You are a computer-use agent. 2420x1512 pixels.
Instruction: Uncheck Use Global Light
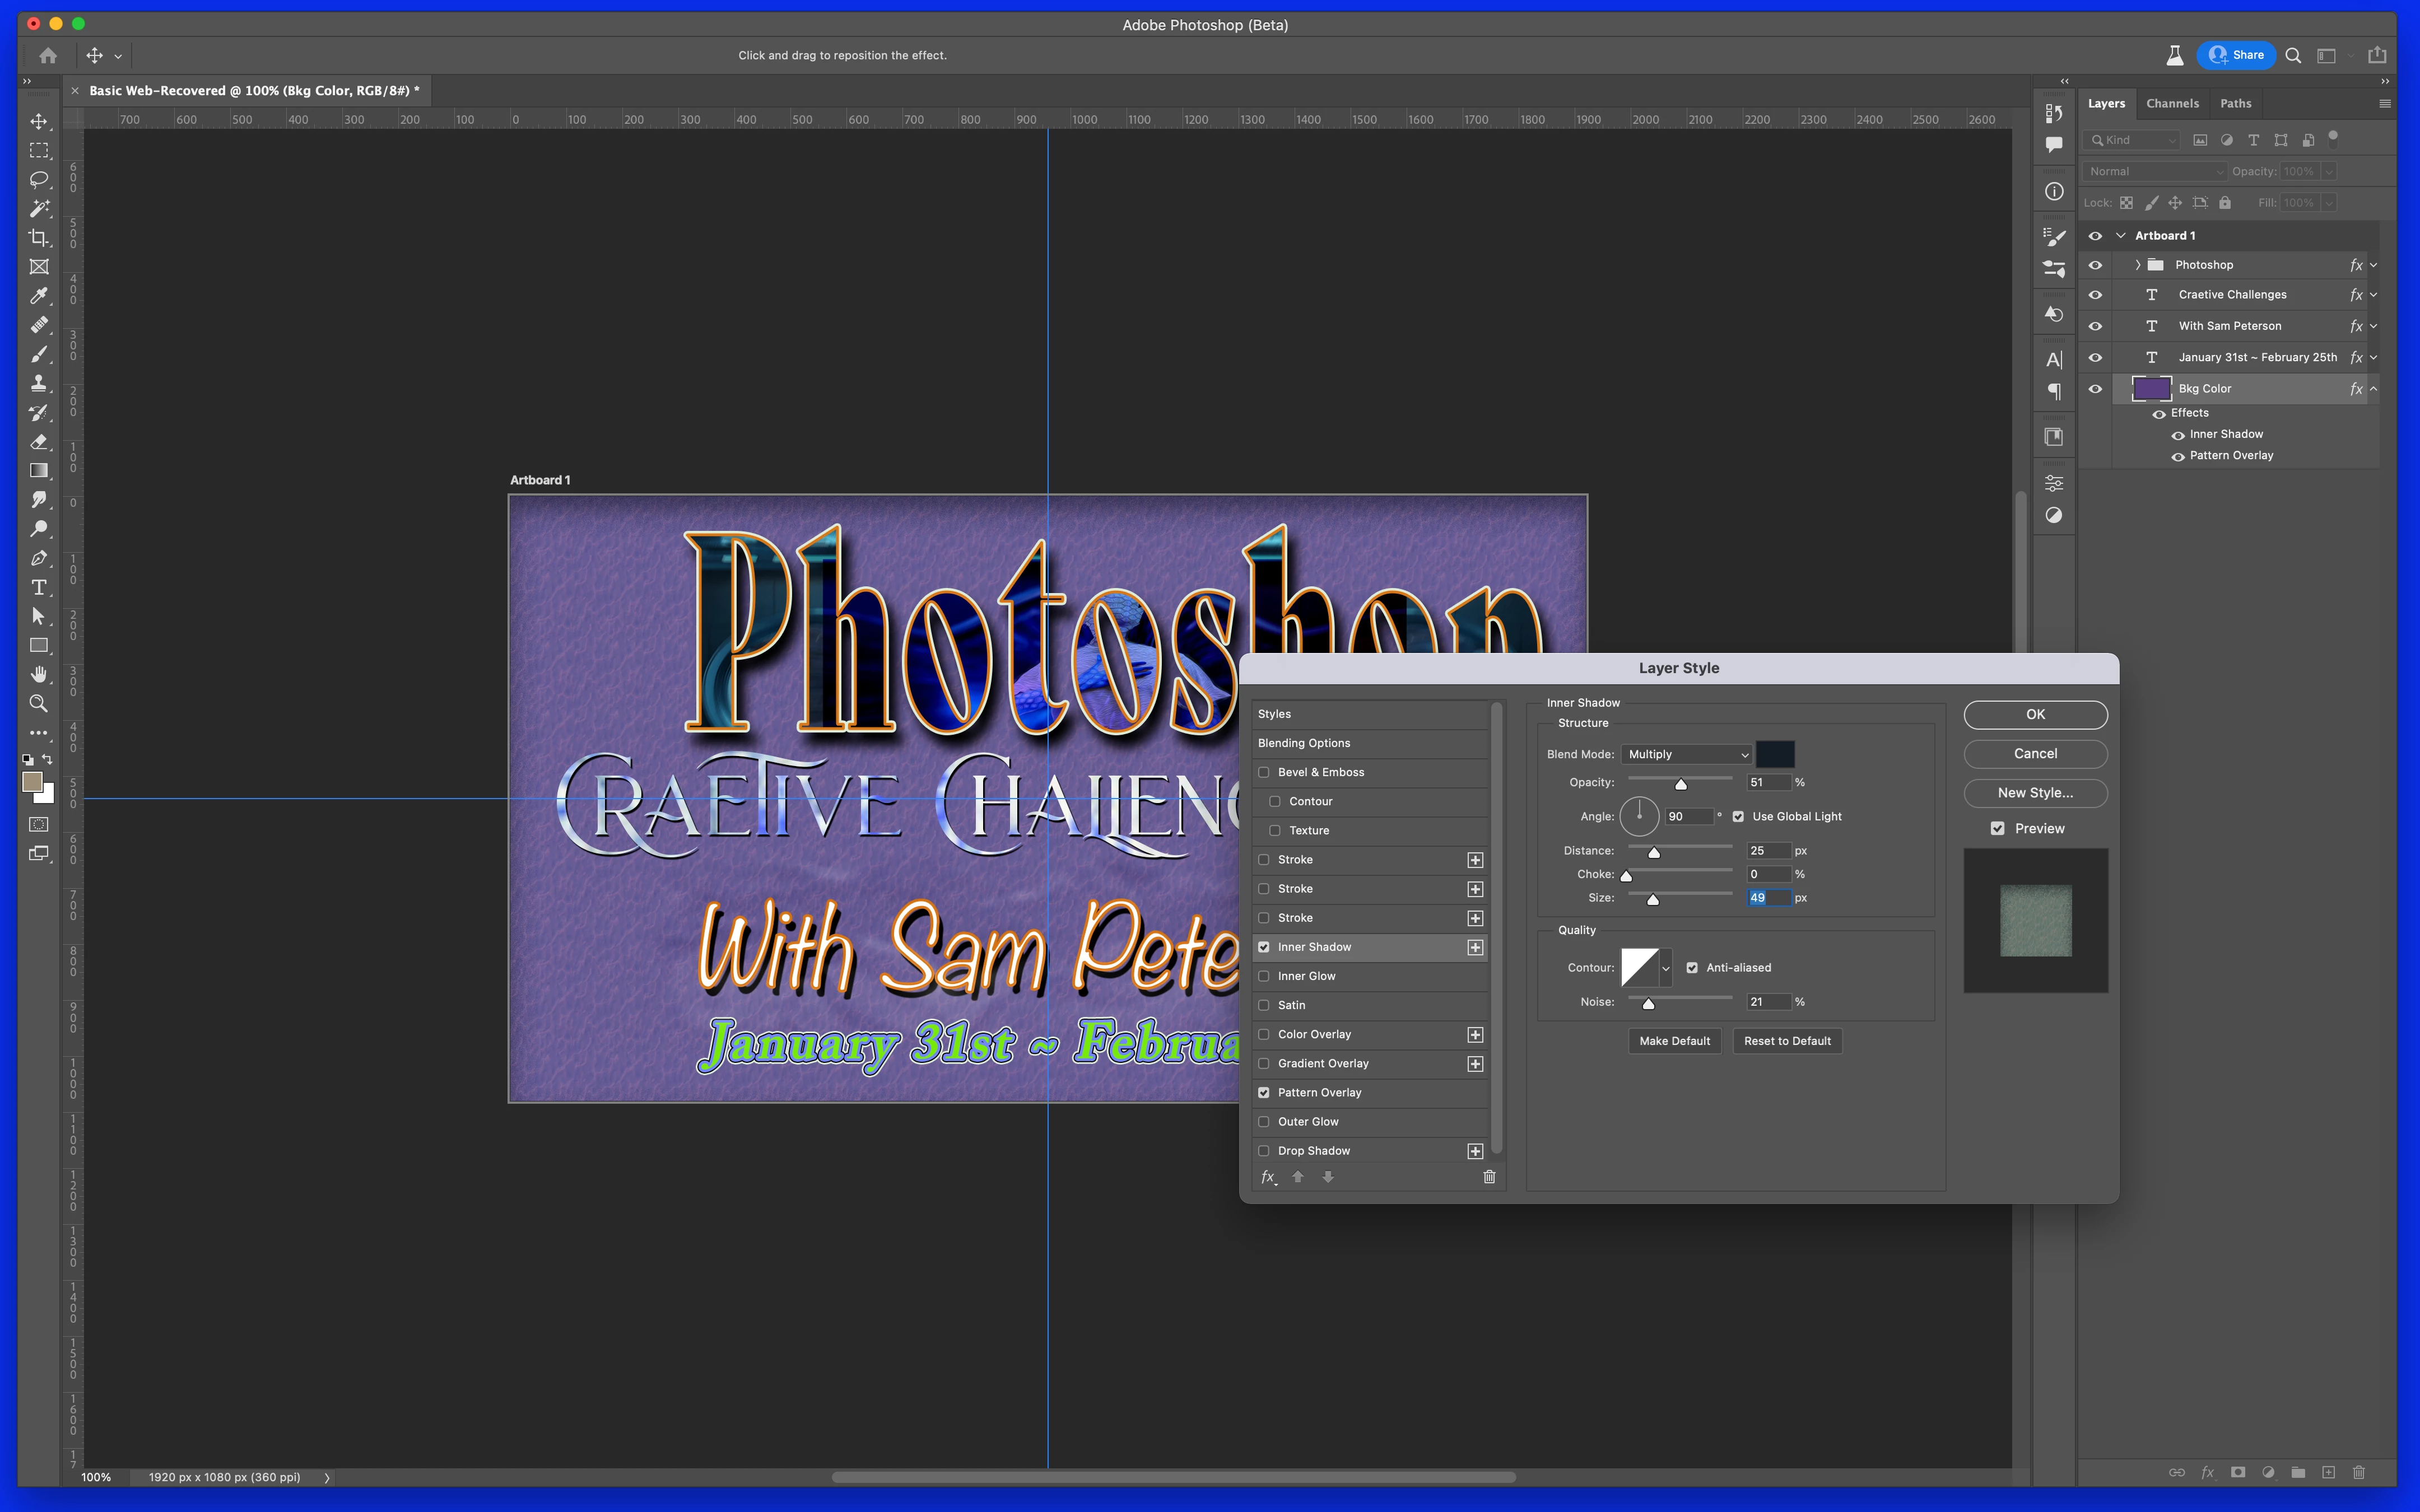click(1738, 817)
